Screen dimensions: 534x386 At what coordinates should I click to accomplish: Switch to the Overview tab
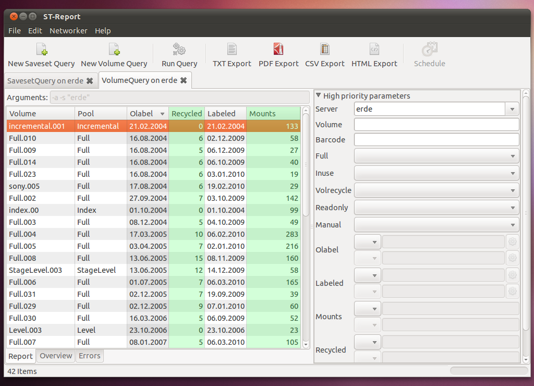tap(56, 356)
